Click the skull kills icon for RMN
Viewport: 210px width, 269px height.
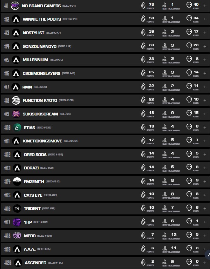[189, 86]
